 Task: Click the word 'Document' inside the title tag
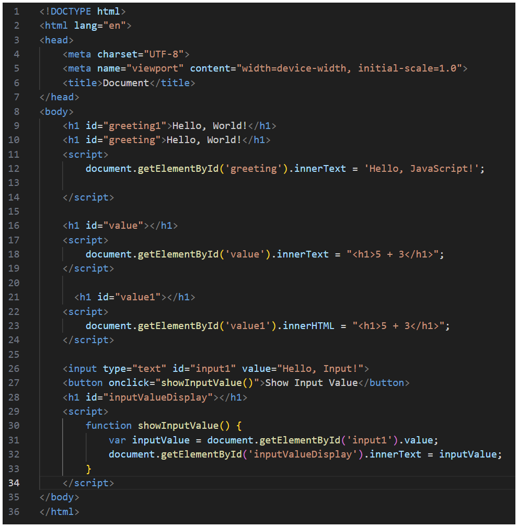click(x=126, y=83)
